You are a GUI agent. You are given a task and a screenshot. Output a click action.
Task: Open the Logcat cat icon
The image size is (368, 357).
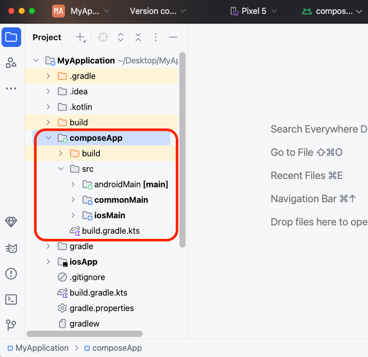11,248
